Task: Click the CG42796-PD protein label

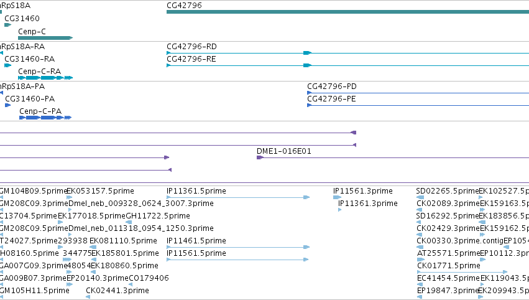Action: (332, 87)
